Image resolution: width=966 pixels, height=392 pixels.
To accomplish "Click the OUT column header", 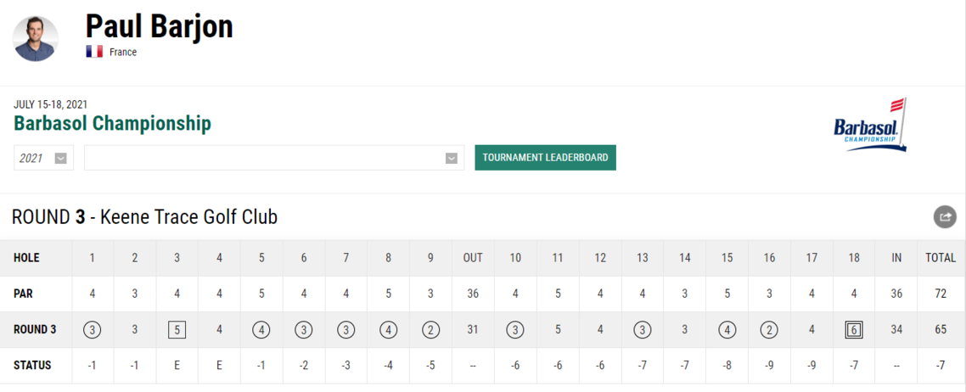I will tap(473, 258).
